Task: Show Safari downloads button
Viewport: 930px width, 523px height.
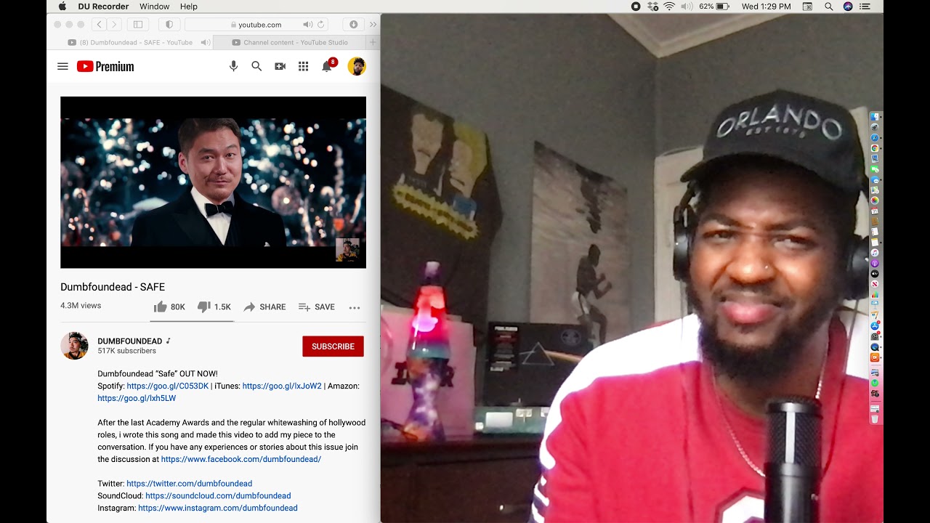Action: [353, 24]
